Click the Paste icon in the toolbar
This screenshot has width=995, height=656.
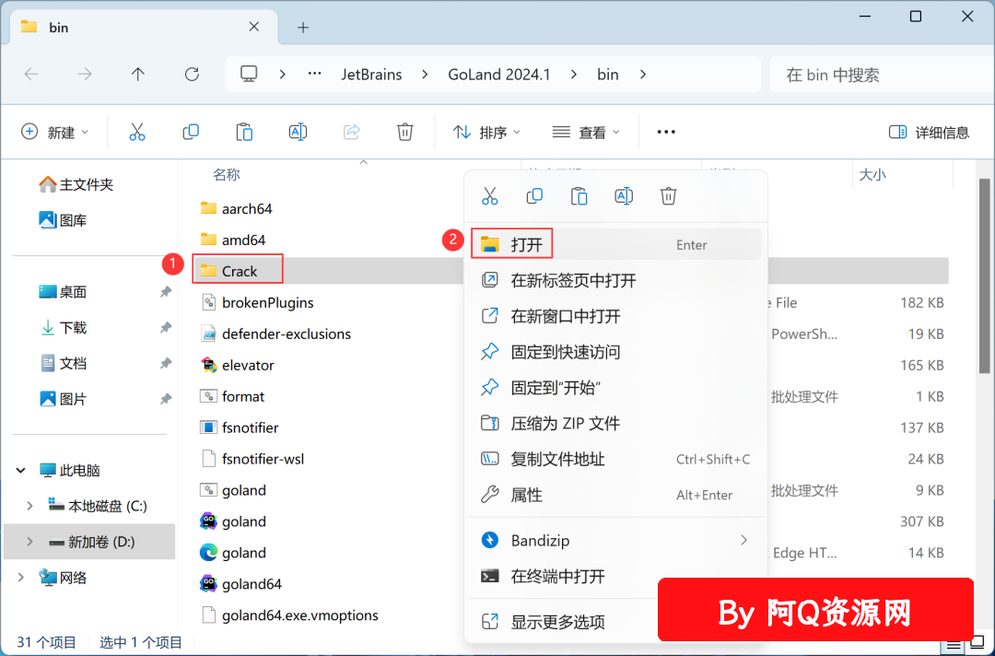click(244, 132)
